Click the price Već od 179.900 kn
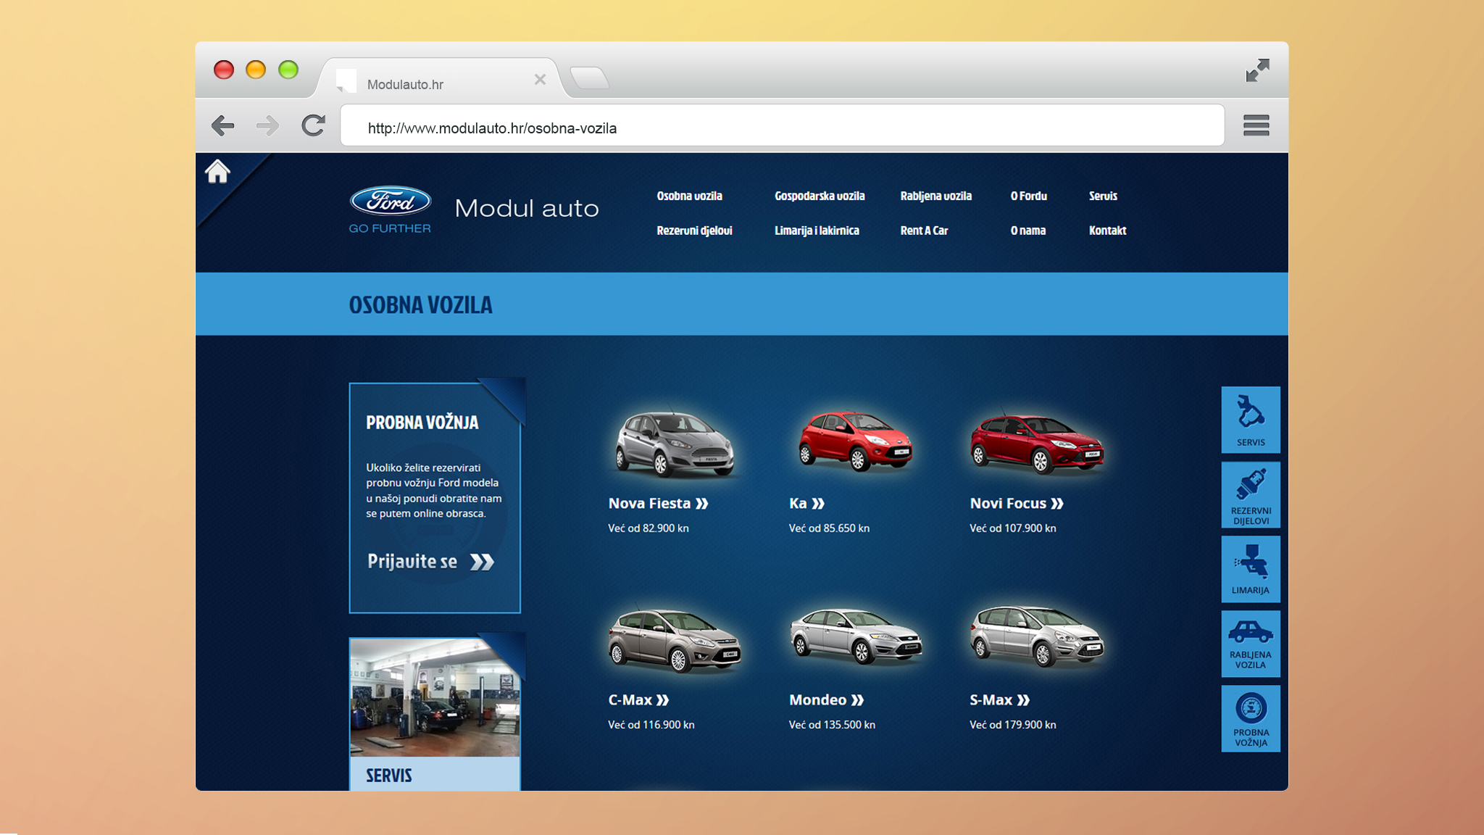The height and width of the screenshot is (835, 1484). tap(1012, 725)
